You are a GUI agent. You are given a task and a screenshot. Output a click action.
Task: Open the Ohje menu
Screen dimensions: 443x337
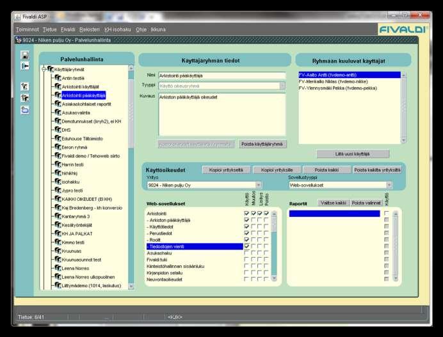click(141, 29)
